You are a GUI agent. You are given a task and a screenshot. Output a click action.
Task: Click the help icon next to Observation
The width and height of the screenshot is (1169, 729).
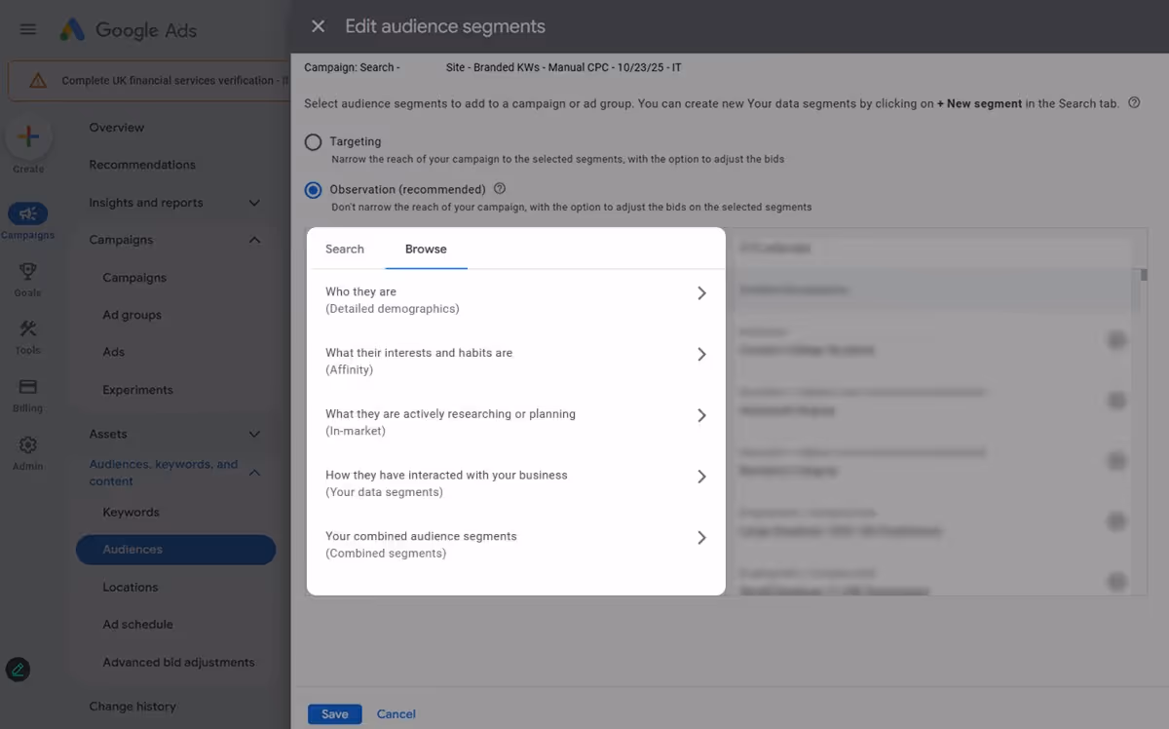click(x=500, y=188)
